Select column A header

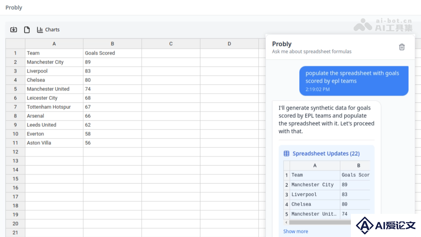tap(54, 44)
